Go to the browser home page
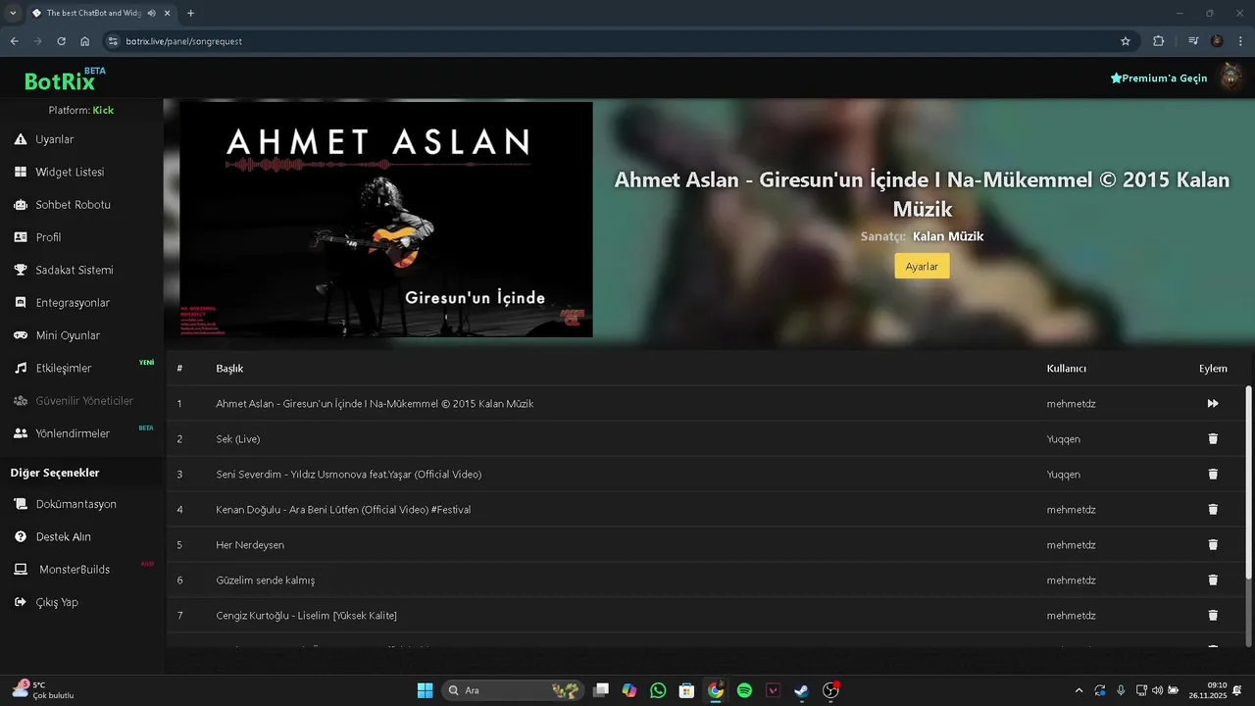The image size is (1255, 706). 85,41
